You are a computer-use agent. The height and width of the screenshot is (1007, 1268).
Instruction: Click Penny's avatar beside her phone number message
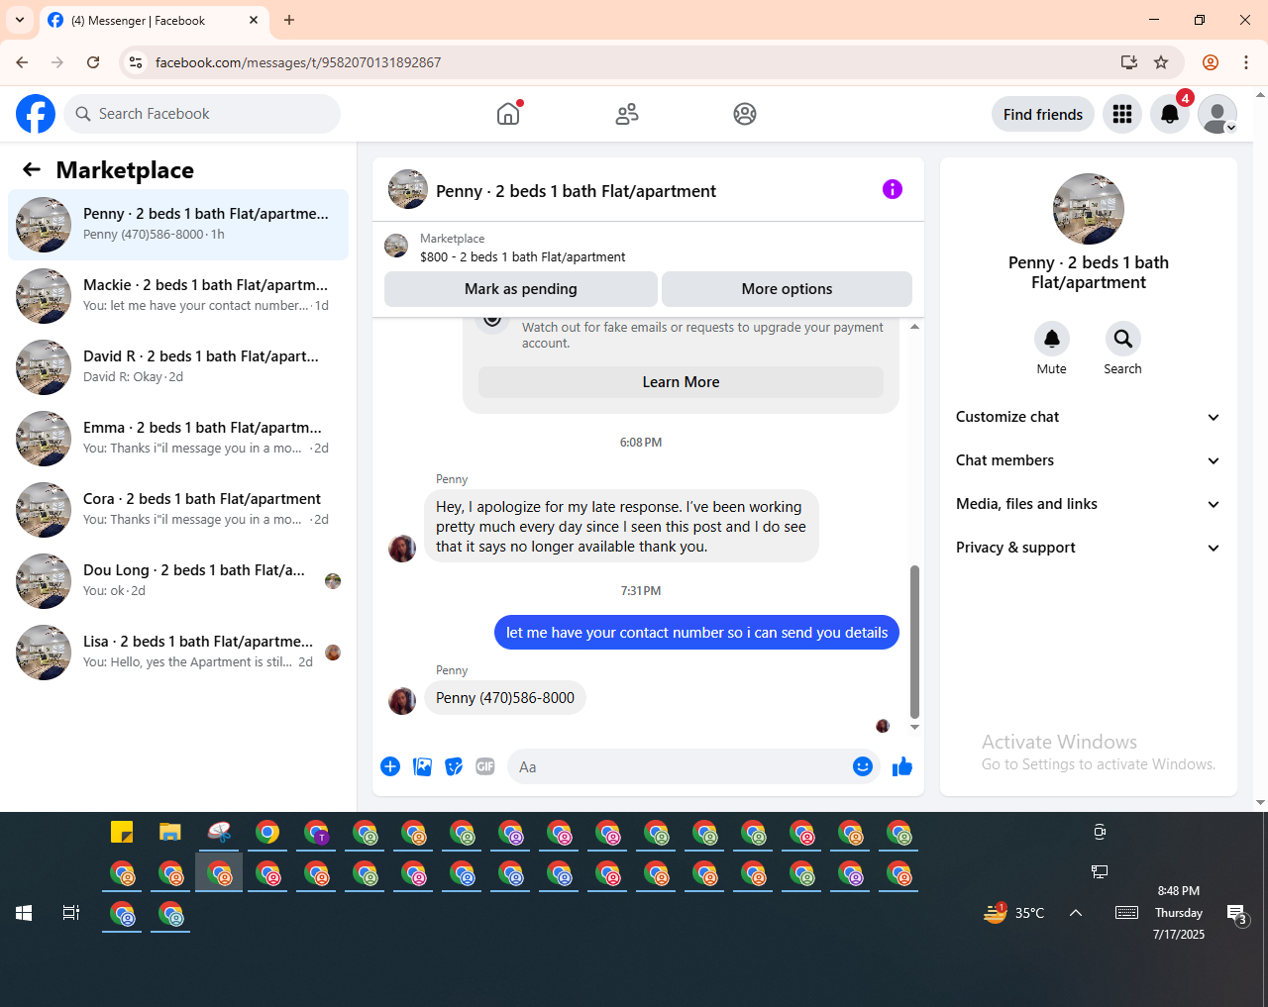point(402,701)
